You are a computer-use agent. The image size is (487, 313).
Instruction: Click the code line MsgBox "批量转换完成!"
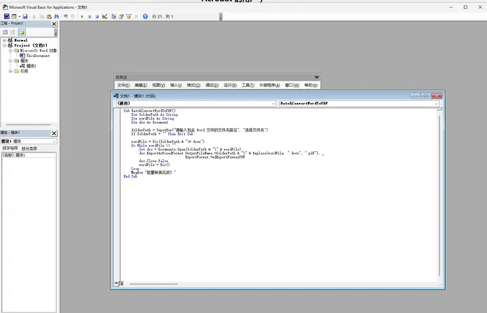(x=154, y=172)
